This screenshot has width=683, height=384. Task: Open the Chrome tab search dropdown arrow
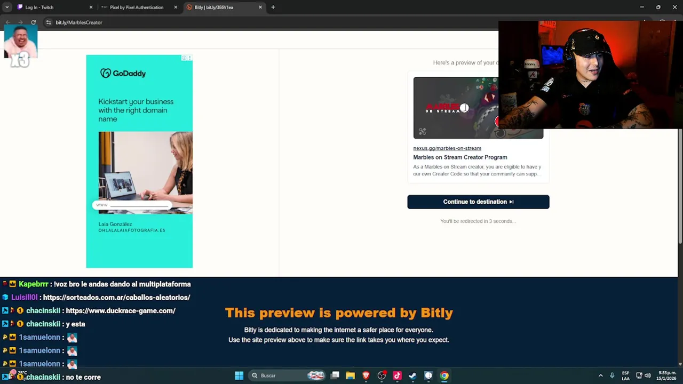tap(7, 7)
